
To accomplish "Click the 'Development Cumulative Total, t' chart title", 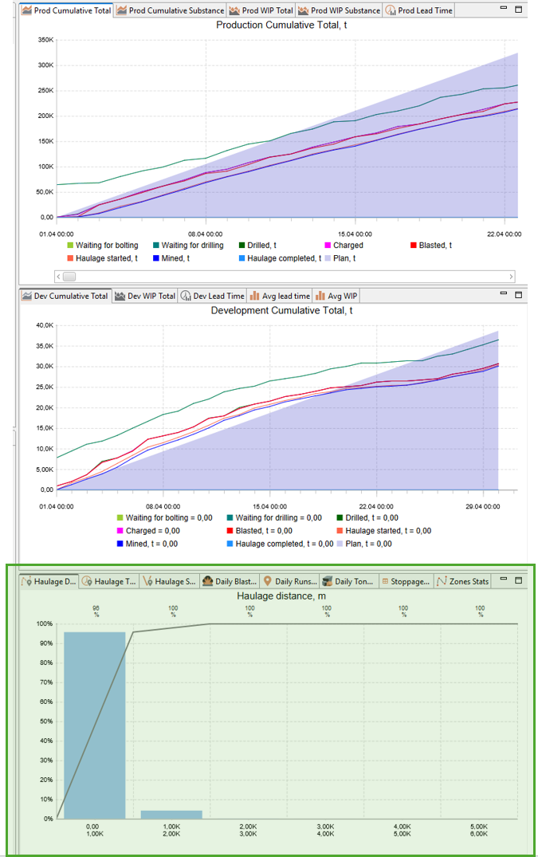I will point(281,310).
